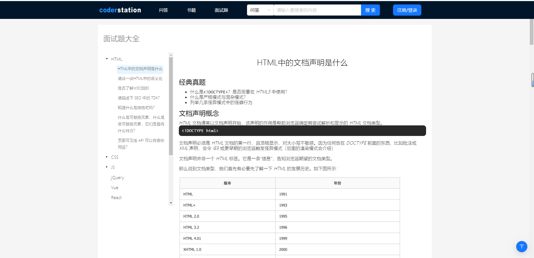
Task: Expand the CSS tree node
Action: coord(107,157)
